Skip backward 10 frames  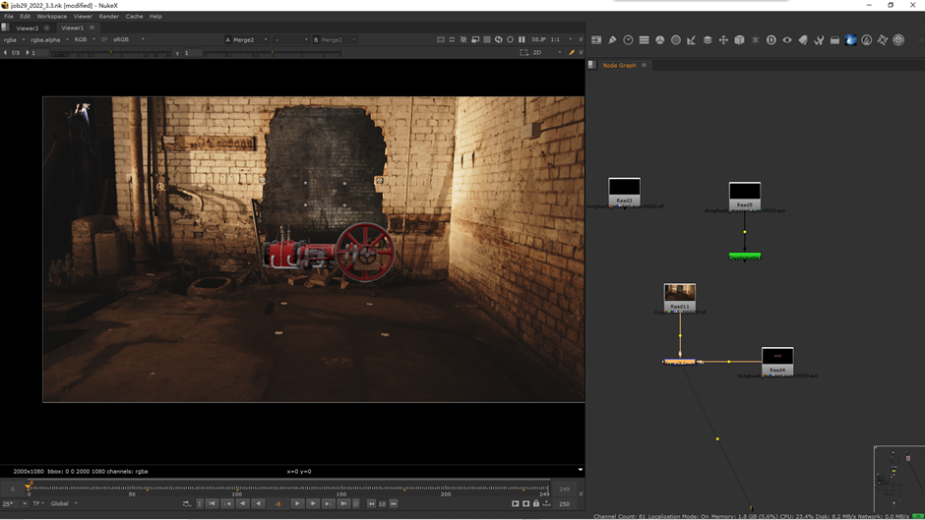(371, 503)
